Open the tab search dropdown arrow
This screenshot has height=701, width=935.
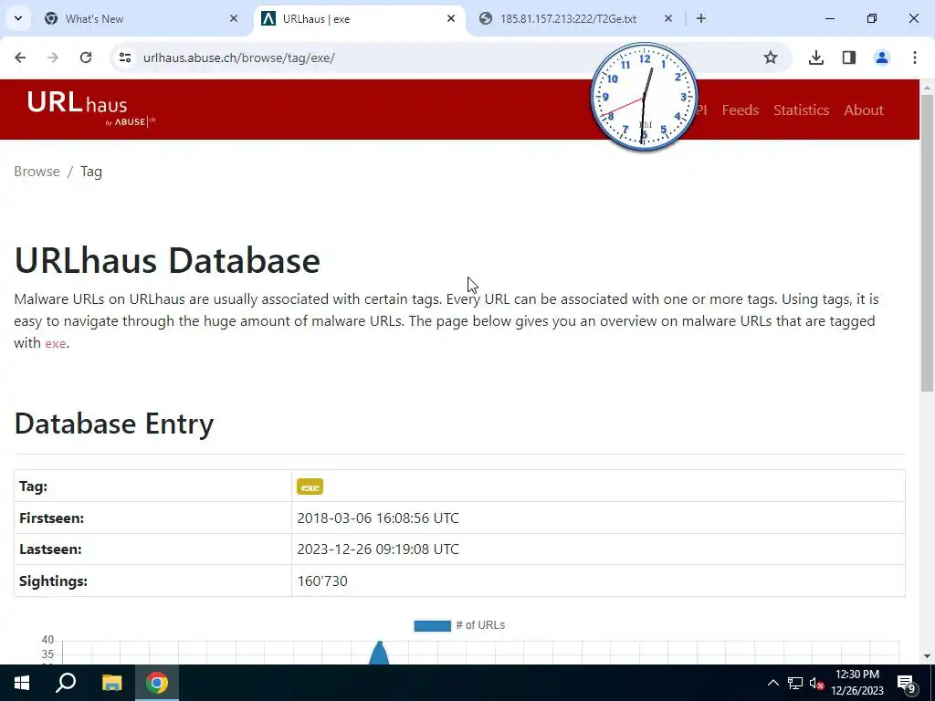coord(18,18)
